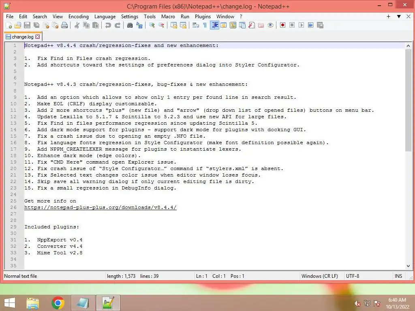Toggle the Function List panel icon
This screenshot has height=311, width=415.
[252, 26]
